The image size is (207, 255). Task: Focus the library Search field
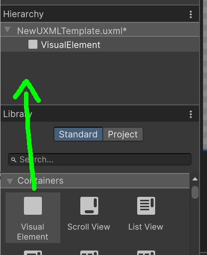click(100, 160)
